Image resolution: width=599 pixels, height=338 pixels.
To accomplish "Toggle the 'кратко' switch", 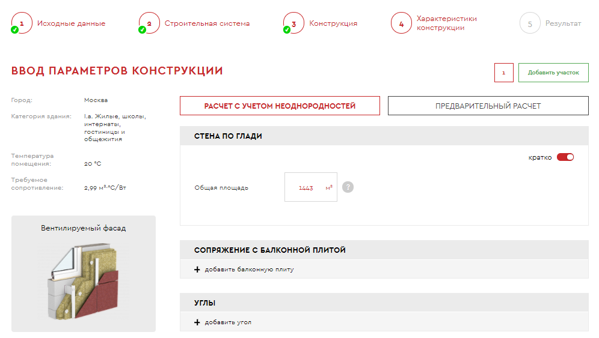I will point(565,157).
